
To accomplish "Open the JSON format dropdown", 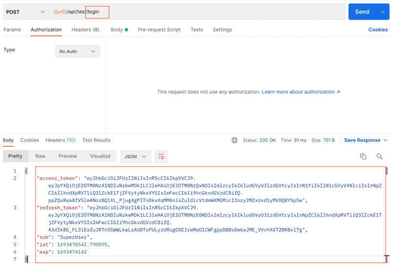I will tap(135, 156).
